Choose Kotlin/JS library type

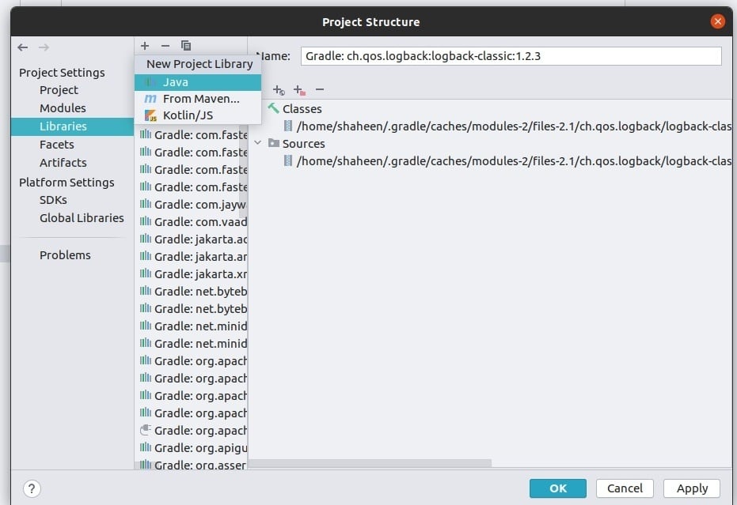[198, 115]
